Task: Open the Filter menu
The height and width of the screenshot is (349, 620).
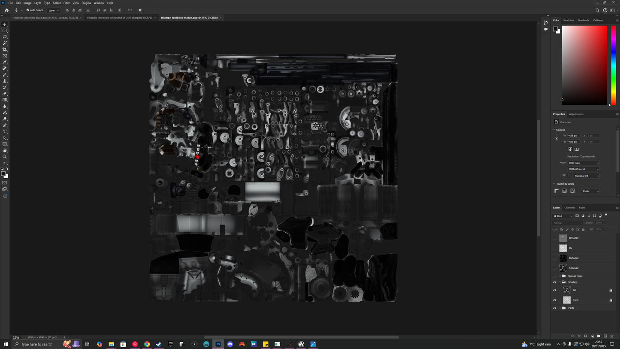Action: tap(67, 3)
